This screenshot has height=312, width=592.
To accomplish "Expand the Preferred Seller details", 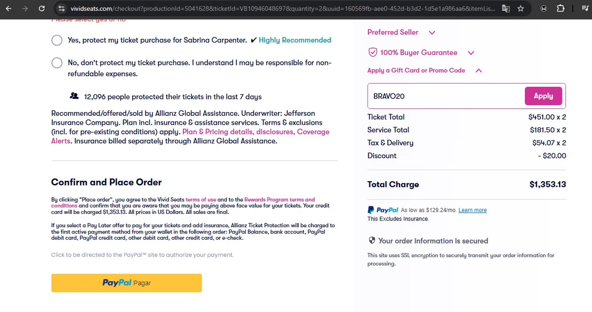I will tap(432, 33).
